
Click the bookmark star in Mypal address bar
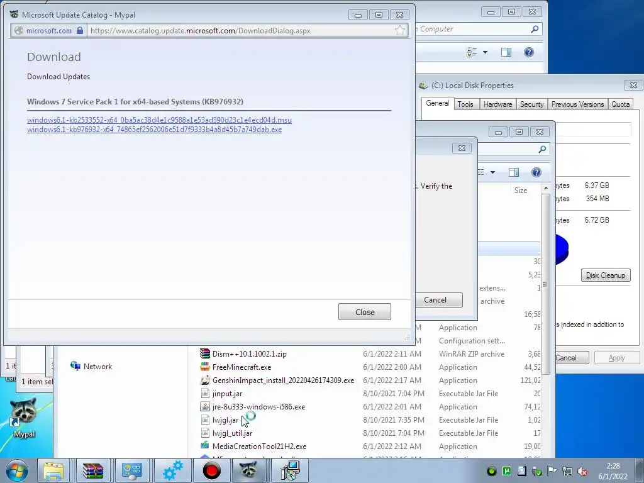(399, 30)
